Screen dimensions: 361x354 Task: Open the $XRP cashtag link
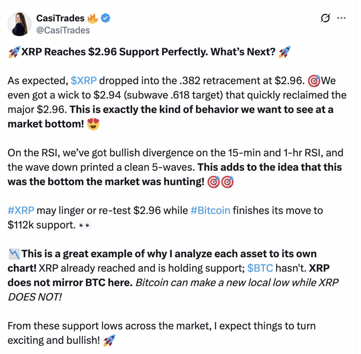(84, 81)
